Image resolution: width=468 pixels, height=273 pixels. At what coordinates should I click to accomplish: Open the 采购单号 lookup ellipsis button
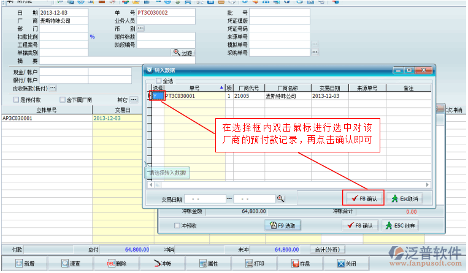pos(315,53)
